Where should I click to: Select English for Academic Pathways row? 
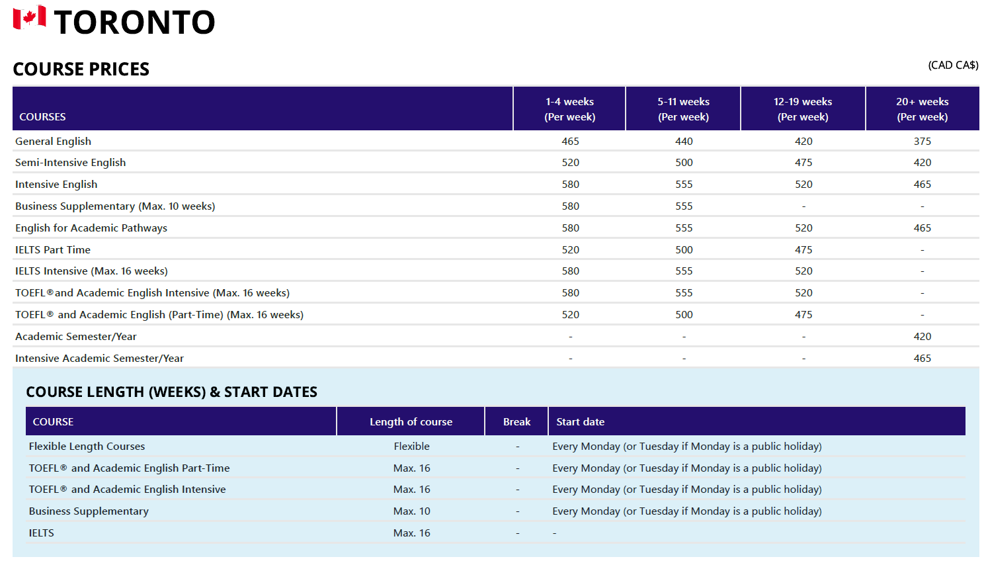tap(496, 228)
